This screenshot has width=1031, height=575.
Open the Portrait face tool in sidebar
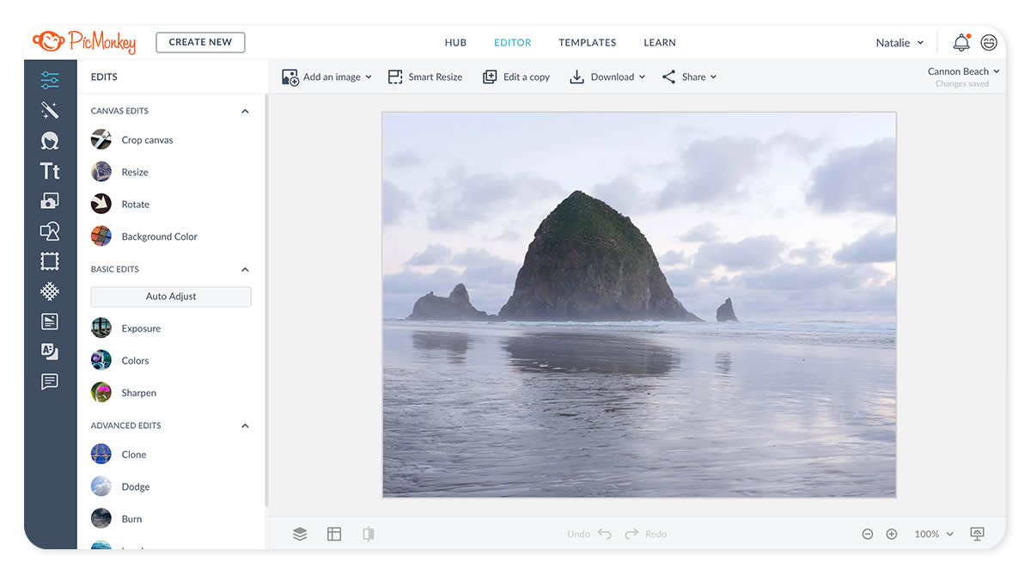point(50,141)
